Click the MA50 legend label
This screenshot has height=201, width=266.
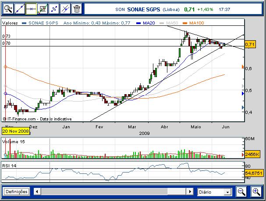point(172,23)
